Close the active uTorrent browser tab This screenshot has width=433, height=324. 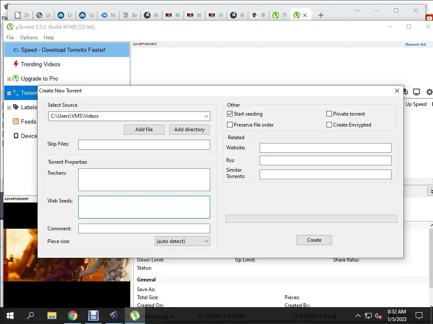click(305, 15)
